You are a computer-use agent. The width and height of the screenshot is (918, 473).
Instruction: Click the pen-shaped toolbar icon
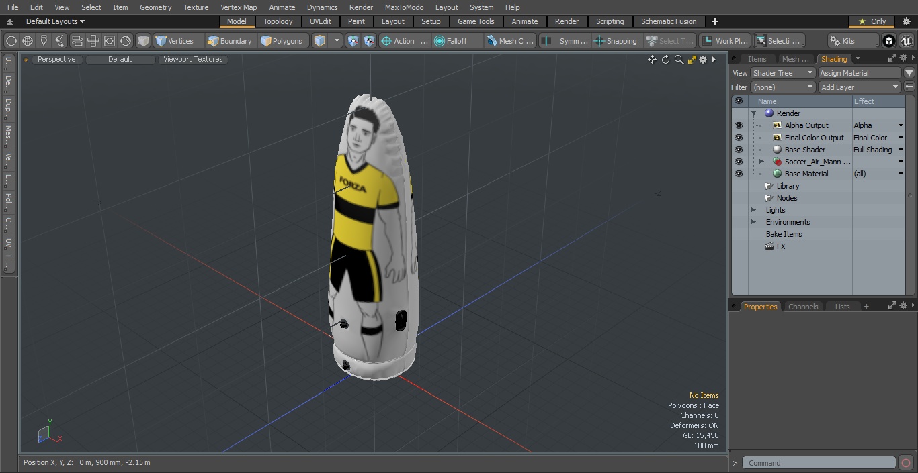point(44,41)
